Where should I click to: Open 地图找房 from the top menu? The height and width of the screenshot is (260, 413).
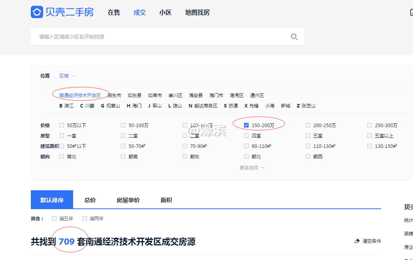(x=197, y=12)
